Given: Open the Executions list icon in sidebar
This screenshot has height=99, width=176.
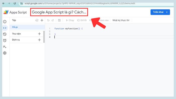Looking at the screenshot, I should (5, 47).
